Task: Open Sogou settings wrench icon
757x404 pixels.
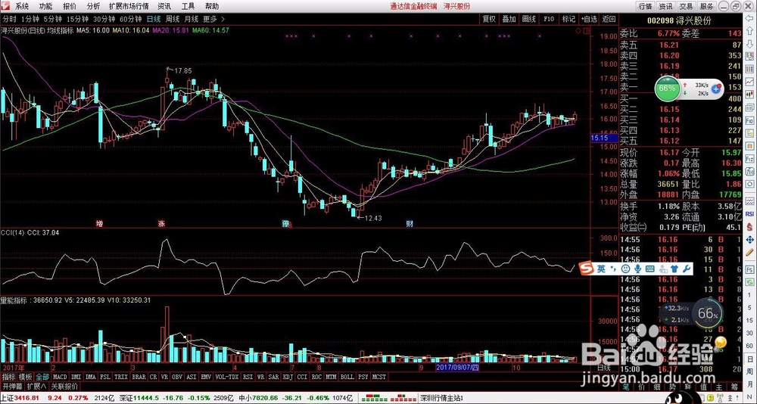Action: [x=686, y=269]
